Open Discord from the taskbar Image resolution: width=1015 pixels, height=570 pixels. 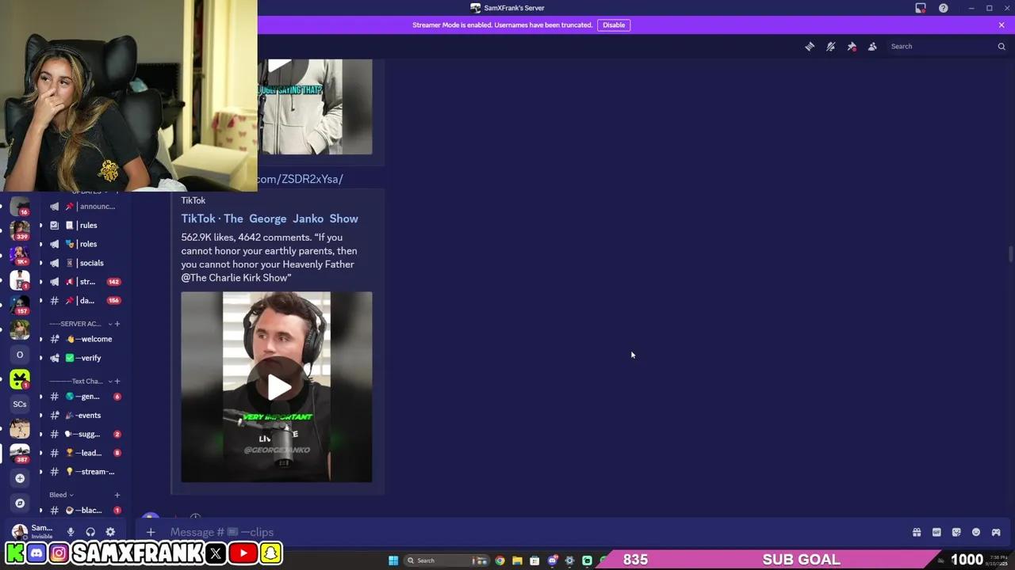pyautogui.click(x=552, y=560)
